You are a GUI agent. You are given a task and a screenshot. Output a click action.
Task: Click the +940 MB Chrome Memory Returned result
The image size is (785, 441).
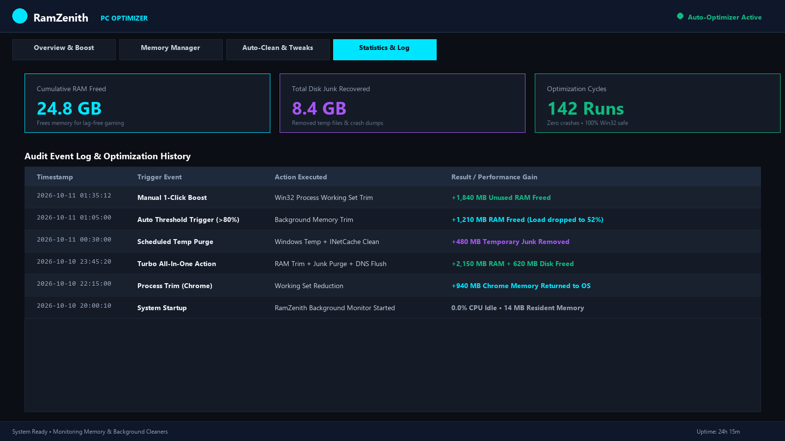[x=521, y=286]
